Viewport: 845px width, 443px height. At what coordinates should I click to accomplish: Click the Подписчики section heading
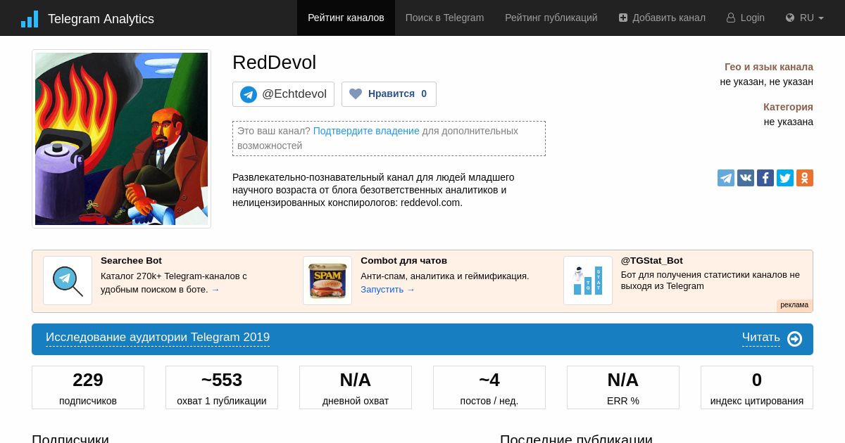tap(70, 438)
